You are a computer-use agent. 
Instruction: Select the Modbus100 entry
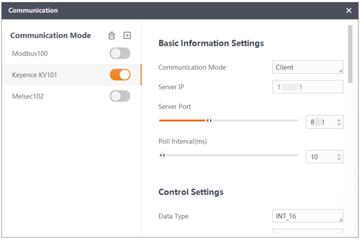tap(30, 53)
